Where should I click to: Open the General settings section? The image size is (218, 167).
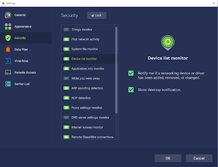26,15
